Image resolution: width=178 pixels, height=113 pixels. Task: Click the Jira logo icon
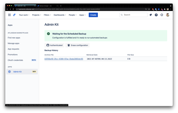point(14,15)
